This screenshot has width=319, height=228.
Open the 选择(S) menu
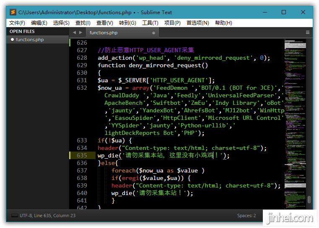61,23
